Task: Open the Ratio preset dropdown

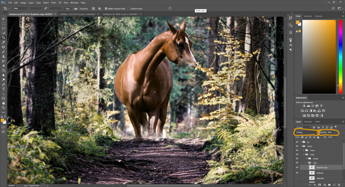Action: (x=21, y=9)
